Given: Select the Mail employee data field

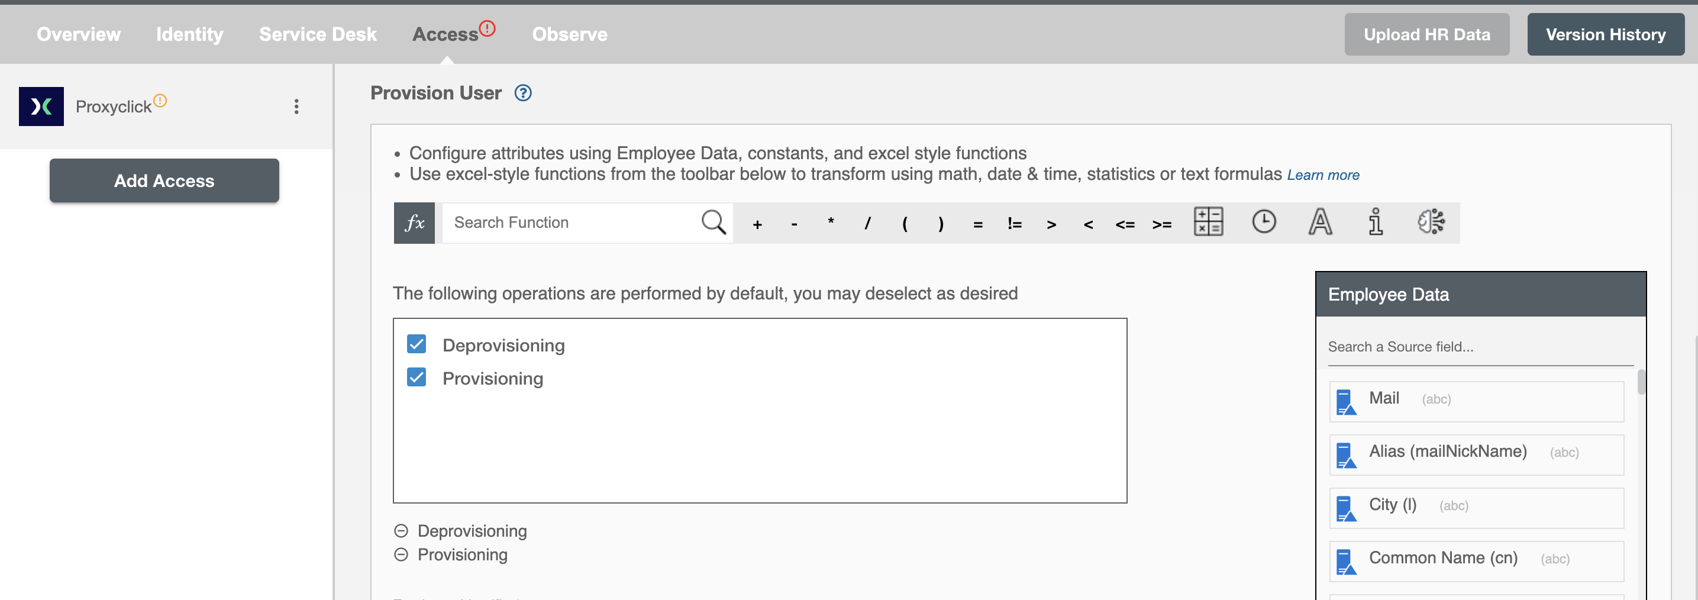Looking at the screenshot, I should pos(1477,402).
